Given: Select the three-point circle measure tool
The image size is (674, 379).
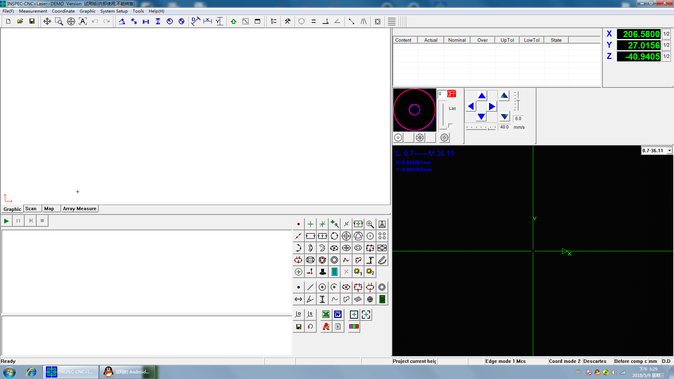Looking at the screenshot, I should [x=334, y=236].
